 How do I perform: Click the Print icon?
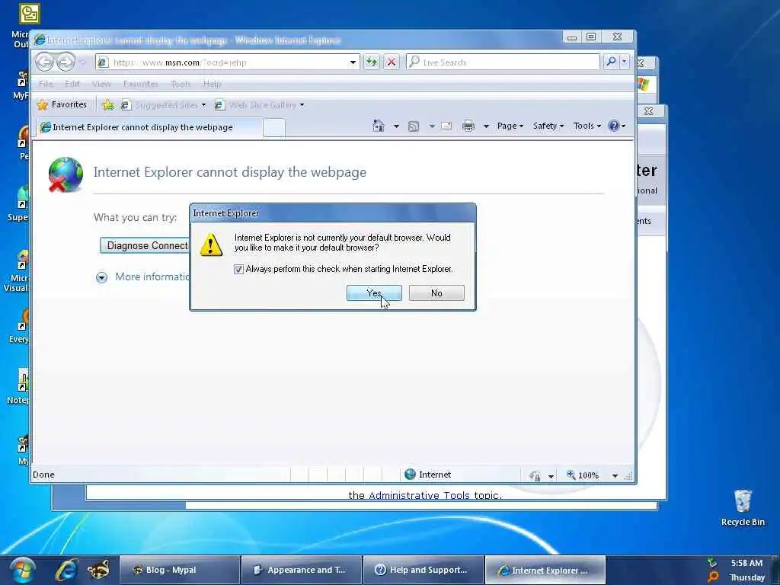(x=468, y=126)
